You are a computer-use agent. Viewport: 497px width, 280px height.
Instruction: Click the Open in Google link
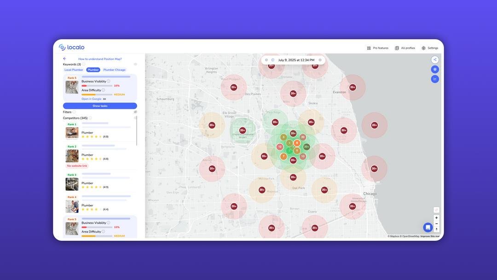point(91,99)
